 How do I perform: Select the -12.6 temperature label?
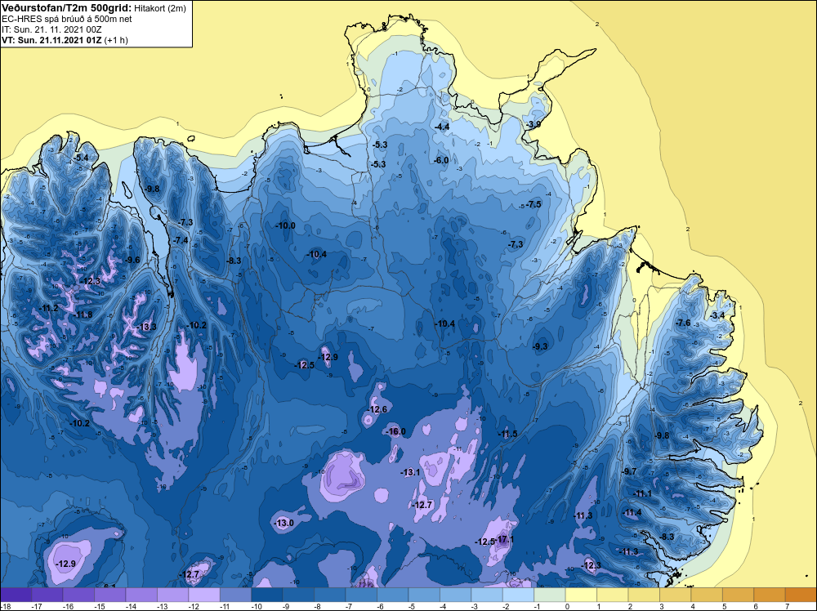[377, 409]
